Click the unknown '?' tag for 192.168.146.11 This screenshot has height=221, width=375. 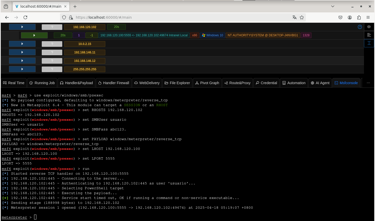coord(52,52)
